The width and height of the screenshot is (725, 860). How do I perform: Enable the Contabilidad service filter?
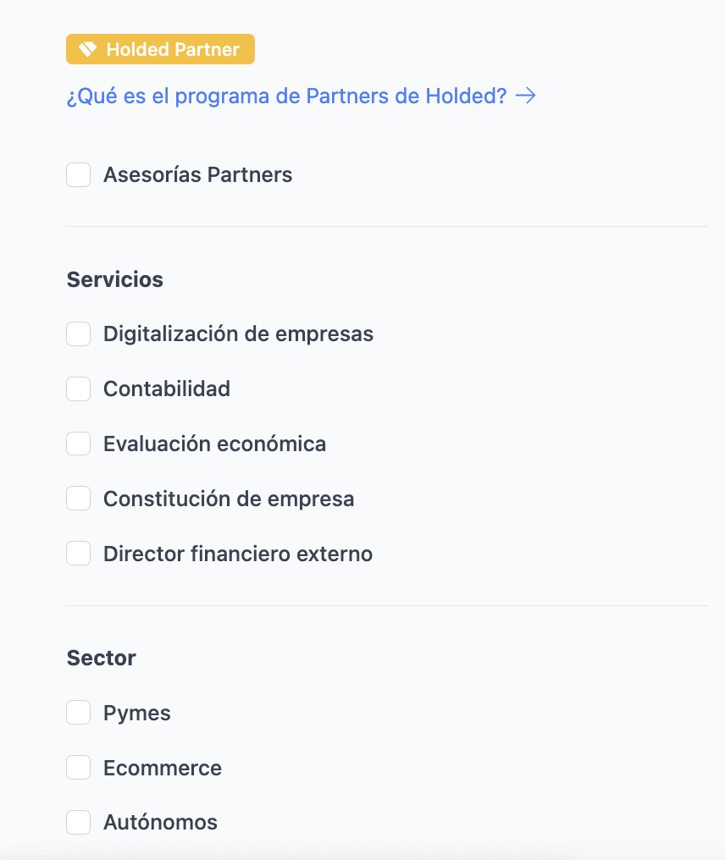78,389
